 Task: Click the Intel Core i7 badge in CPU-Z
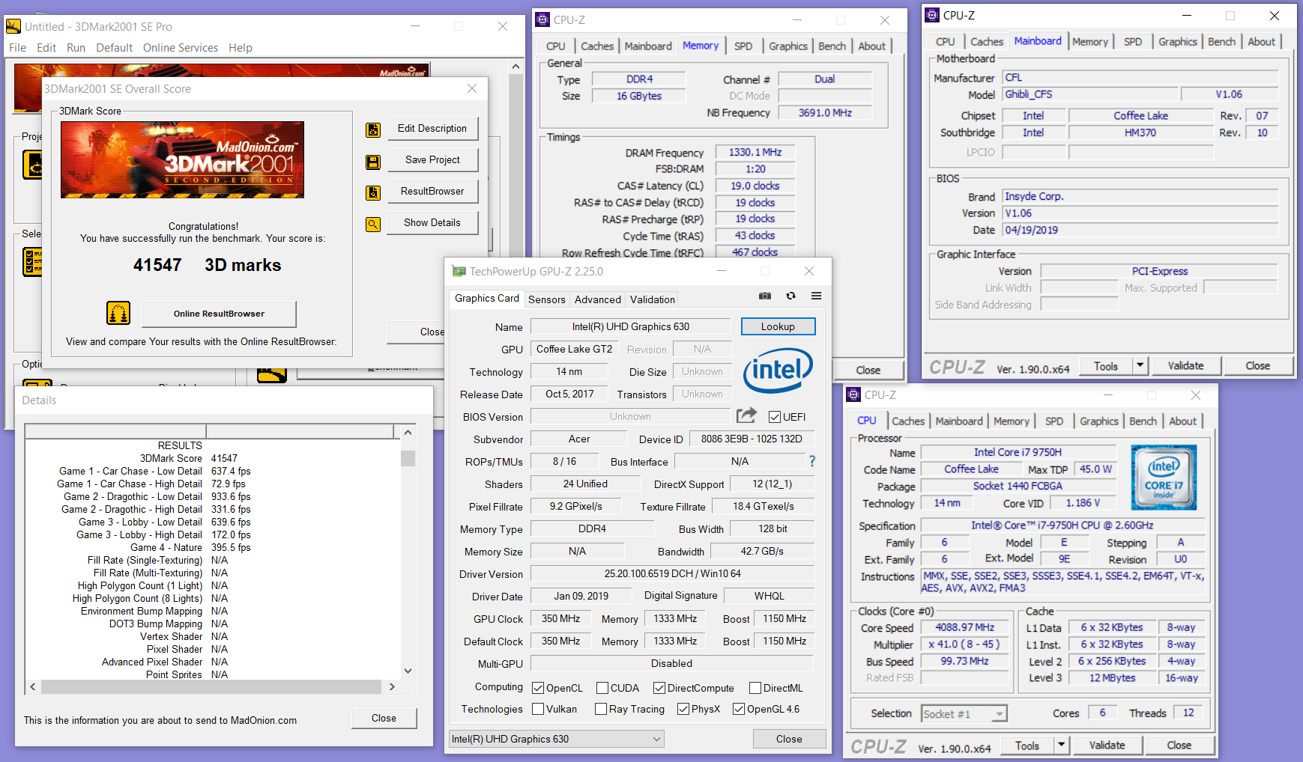(1164, 478)
